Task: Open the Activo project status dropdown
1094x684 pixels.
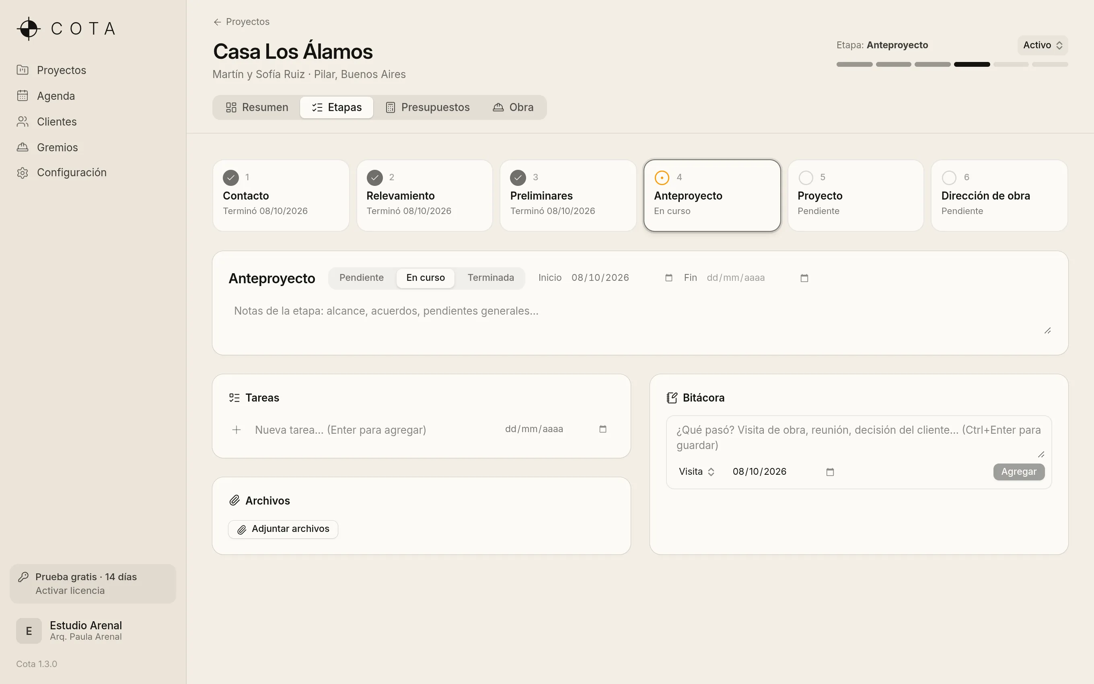Action: 1043,45
